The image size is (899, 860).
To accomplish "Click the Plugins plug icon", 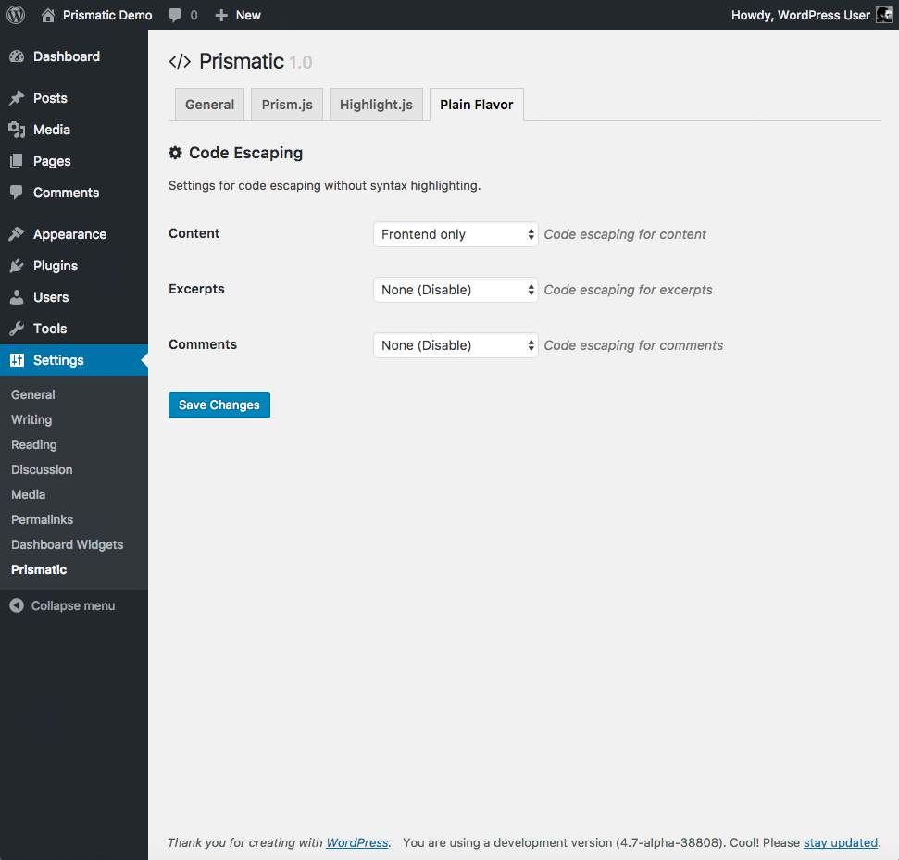I will (x=17, y=266).
